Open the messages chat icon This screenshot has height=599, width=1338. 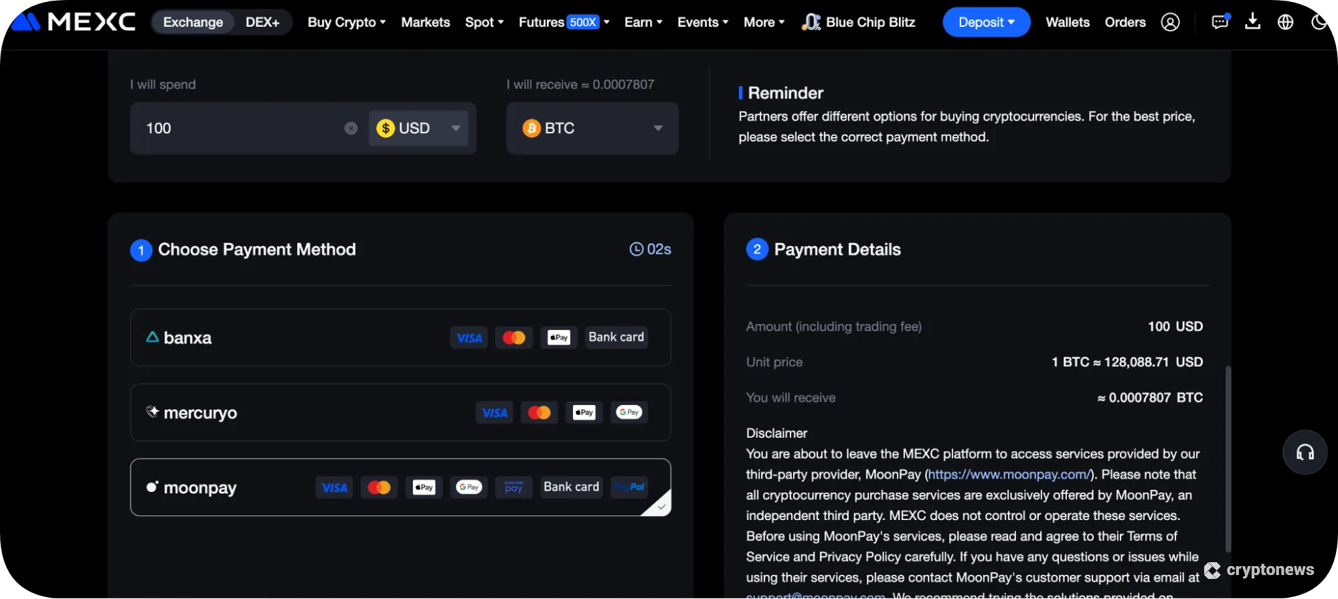[x=1220, y=22]
